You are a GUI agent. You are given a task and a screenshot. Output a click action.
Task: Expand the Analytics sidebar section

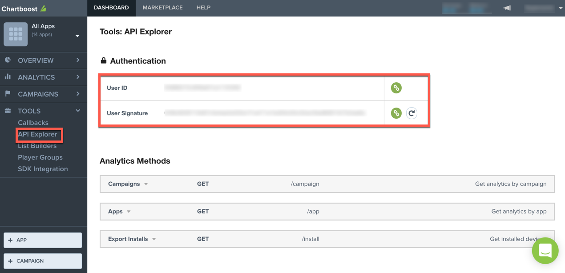coord(78,77)
